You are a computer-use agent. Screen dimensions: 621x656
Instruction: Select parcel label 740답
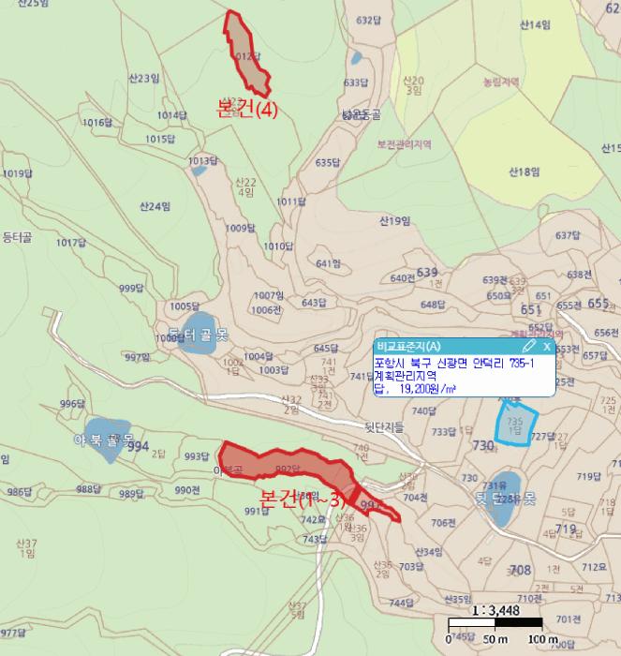[424, 411]
